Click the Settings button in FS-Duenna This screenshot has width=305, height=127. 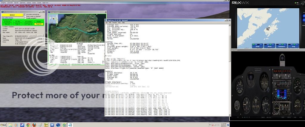(x=40, y=39)
